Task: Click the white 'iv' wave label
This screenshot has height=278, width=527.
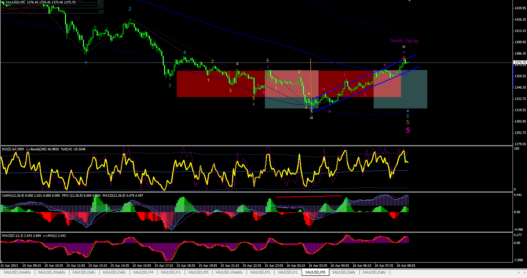Action: (x=404, y=46)
